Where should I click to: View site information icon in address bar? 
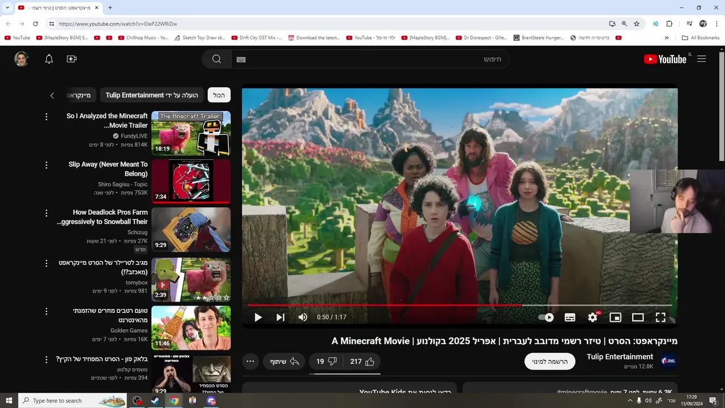click(x=52, y=24)
